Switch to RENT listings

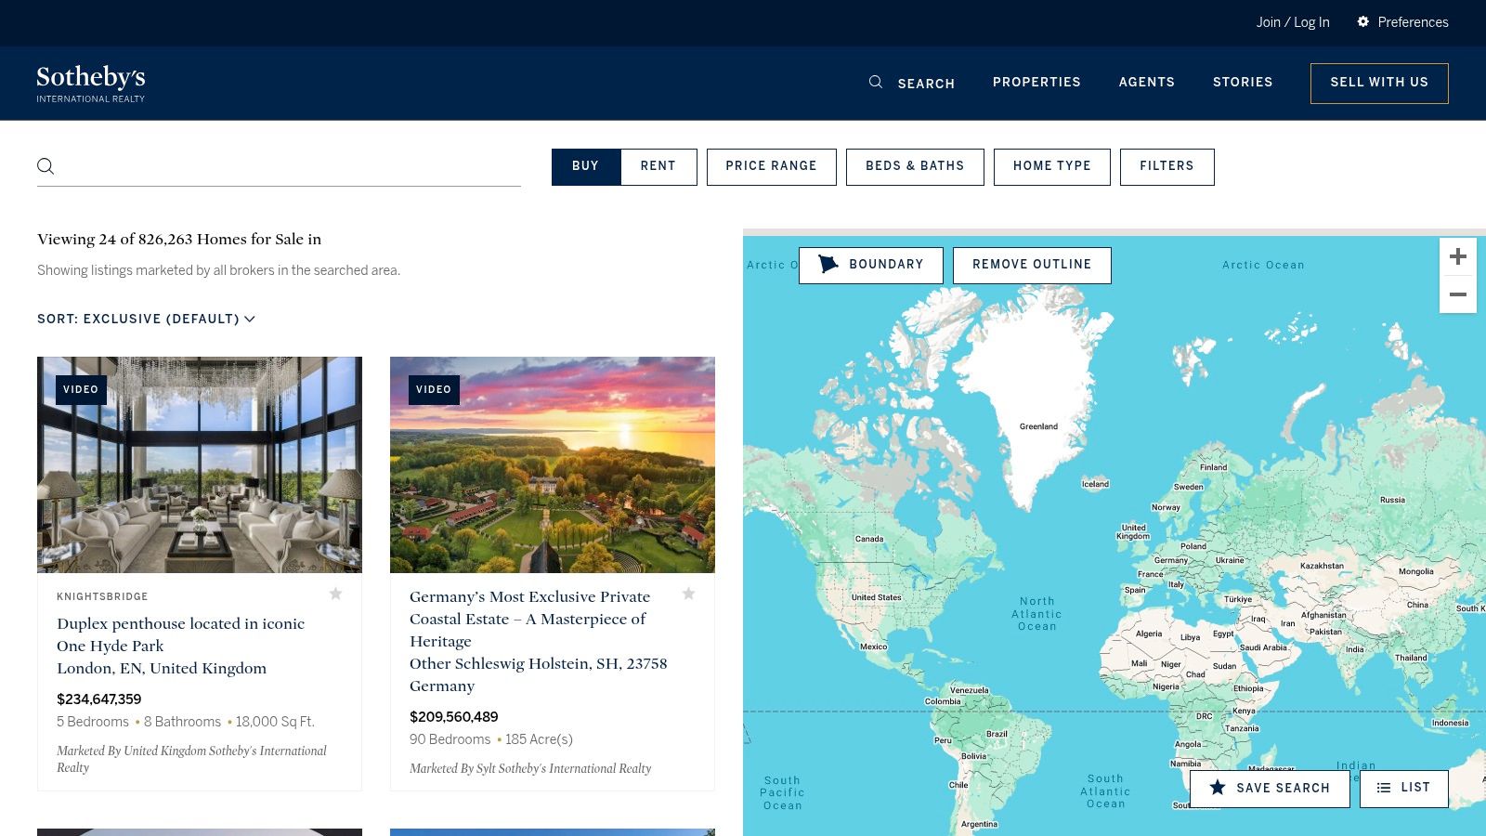[x=658, y=167]
